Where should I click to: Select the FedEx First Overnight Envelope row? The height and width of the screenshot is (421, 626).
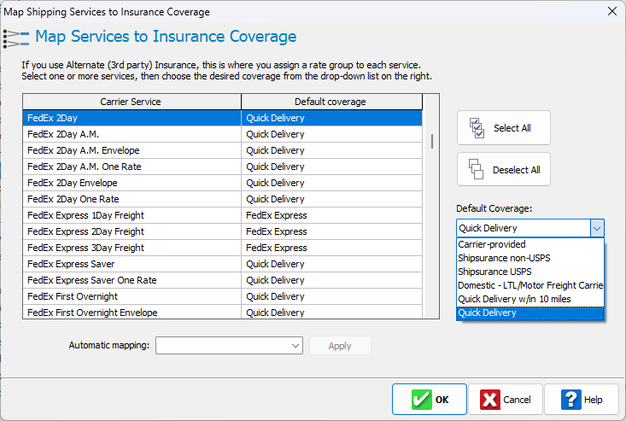[x=131, y=313]
